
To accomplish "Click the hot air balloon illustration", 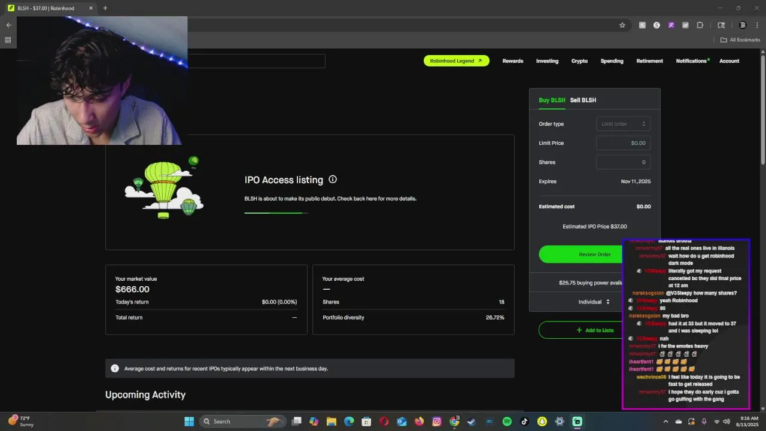I will coord(164,187).
